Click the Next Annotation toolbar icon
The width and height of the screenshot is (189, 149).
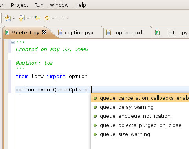[7, 18]
